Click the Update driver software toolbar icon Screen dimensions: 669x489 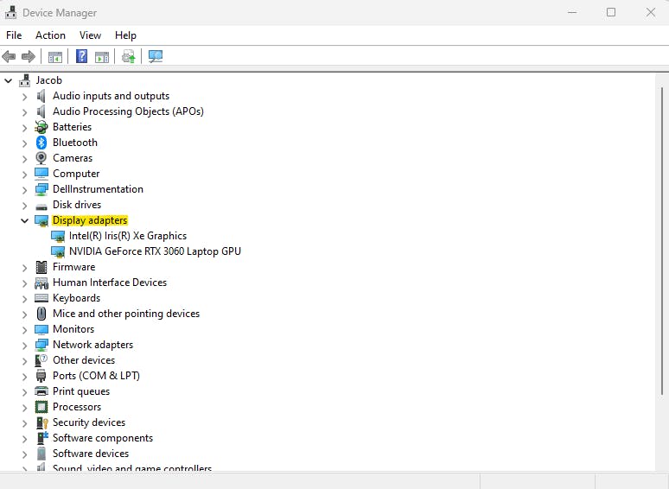[x=129, y=56]
